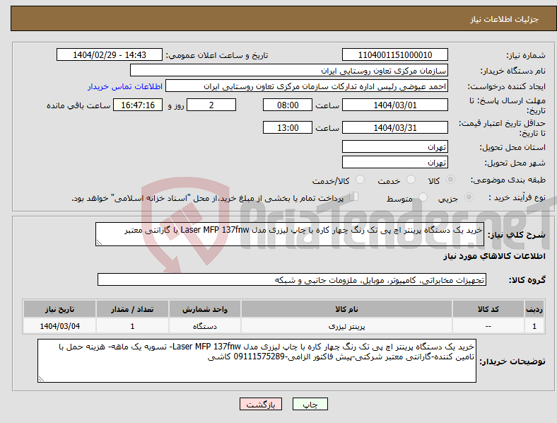The height and width of the screenshot is (423, 557).
Task: Click the تاریخ نیاز column header
Action: click(x=59, y=309)
